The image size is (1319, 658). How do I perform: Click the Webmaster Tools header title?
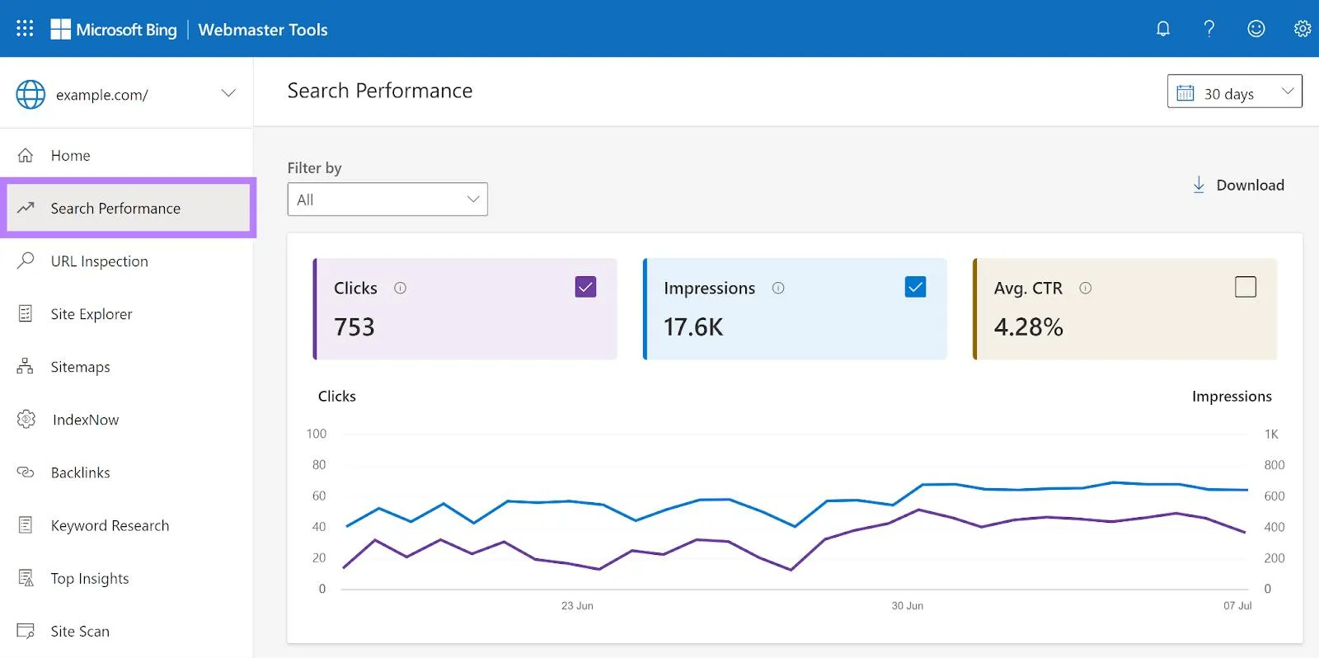(x=263, y=30)
